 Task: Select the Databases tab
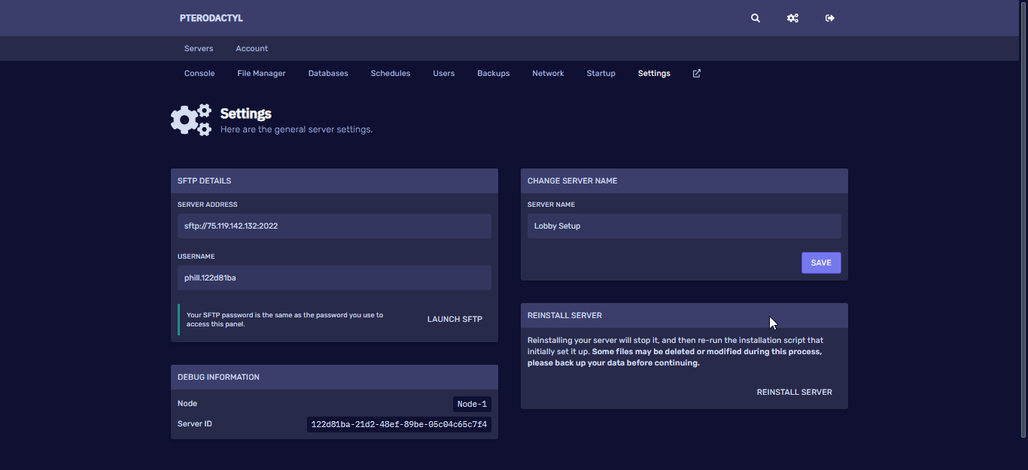point(328,74)
